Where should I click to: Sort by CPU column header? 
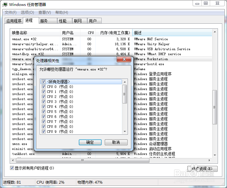(88, 33)
